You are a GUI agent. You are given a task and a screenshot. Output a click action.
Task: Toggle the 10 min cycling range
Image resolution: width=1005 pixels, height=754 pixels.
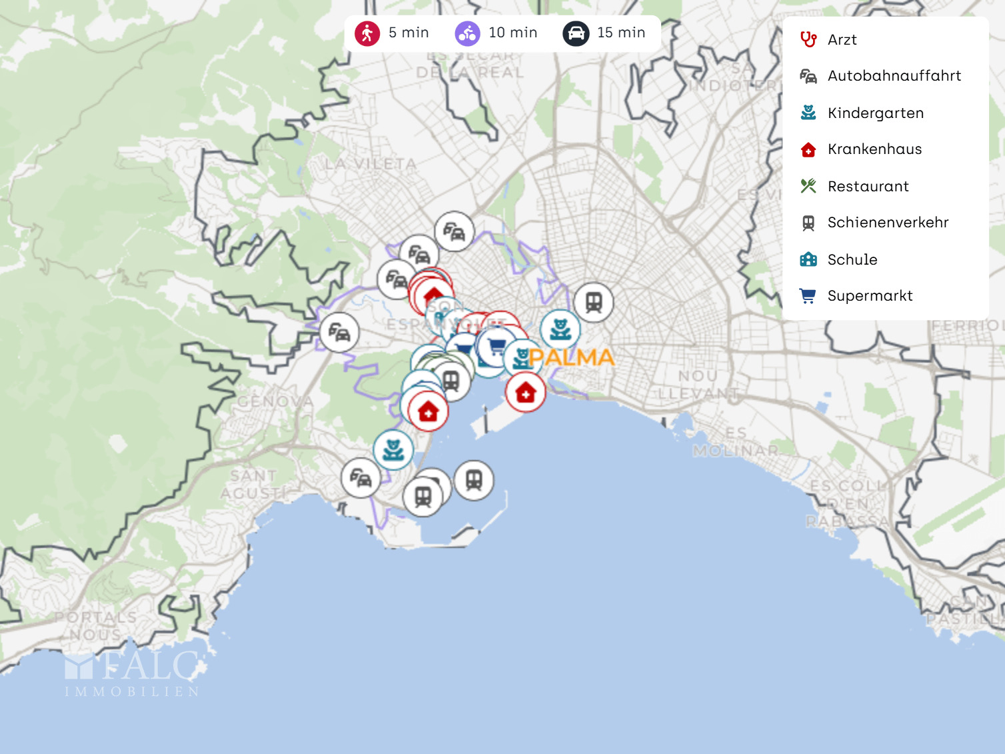pos(496,33)
